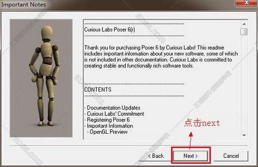This screenshot has height=167, width=258.
Task: Click the 'Curious Labs Poser 6(r)' heading
Action: [x=110, y=30]
